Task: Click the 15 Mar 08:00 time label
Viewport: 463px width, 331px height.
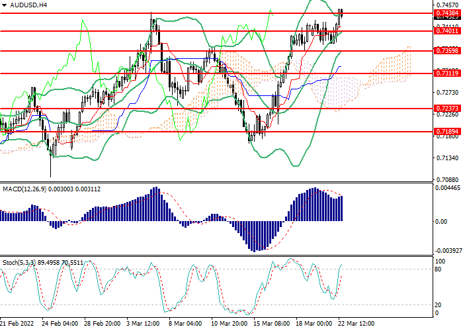Action: pos(272,323)
